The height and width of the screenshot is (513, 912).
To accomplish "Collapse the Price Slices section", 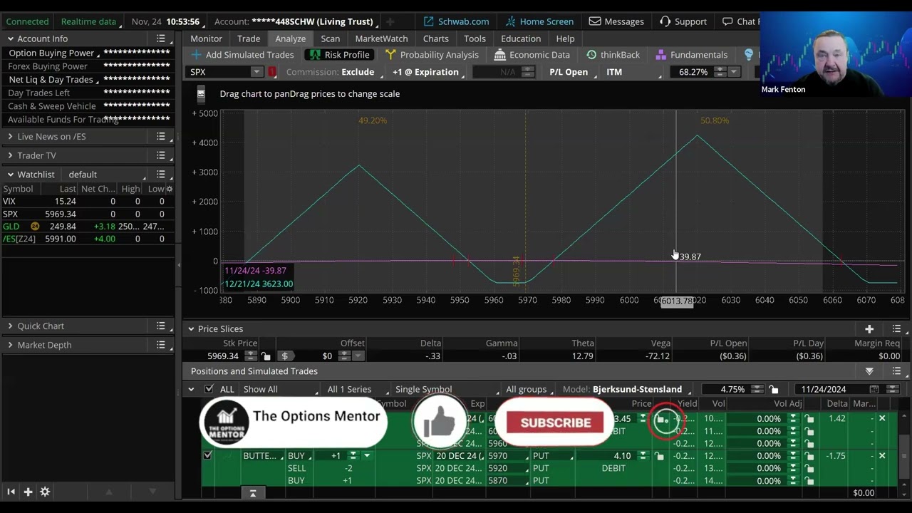I will pos(191,328).
